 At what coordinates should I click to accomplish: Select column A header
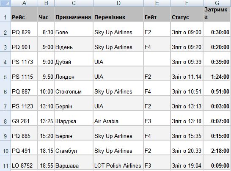24,3
